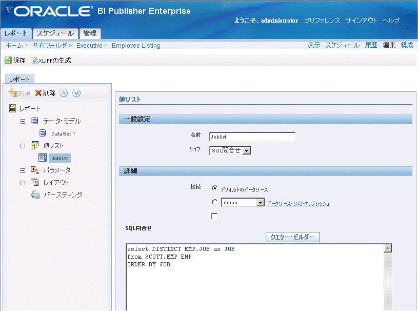418x311 pixels.
Task: Click the SQL text area scroll up arrow
Action: (388, 248)
